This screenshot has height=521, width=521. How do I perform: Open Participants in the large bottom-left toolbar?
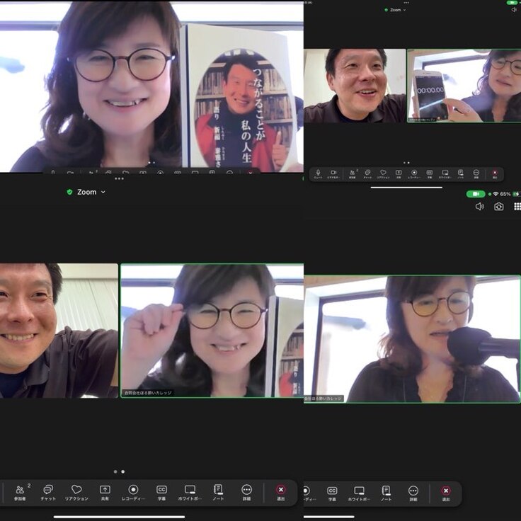[x=20, y=491]
